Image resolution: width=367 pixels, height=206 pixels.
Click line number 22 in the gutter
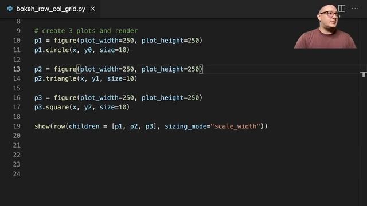pyautogui.click(x=17, y=155)
